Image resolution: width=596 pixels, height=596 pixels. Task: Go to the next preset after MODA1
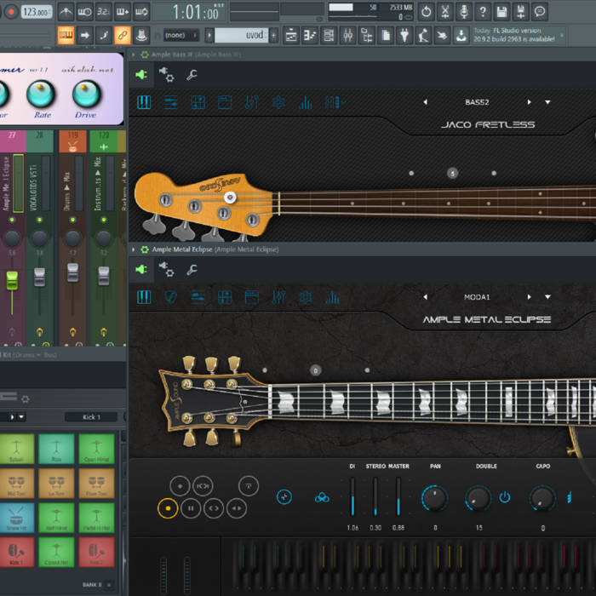tap(530, 297)
